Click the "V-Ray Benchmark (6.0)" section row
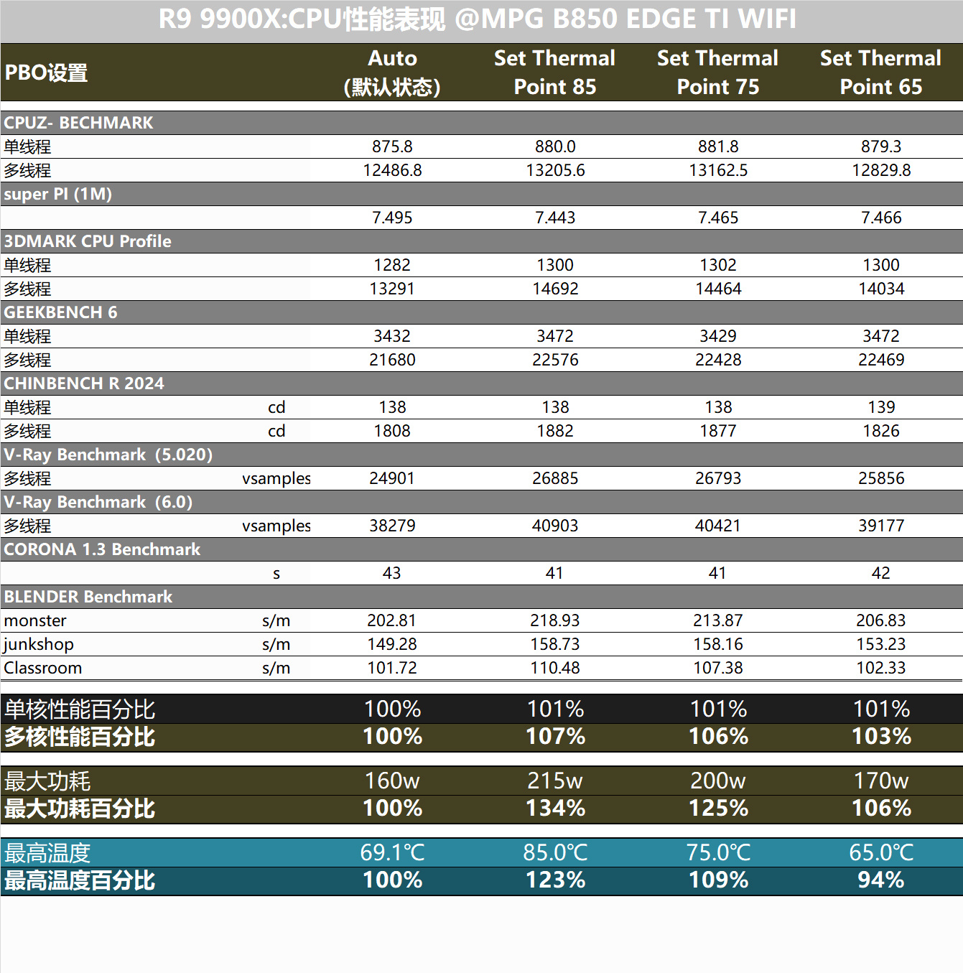 (x=481, y=502)
